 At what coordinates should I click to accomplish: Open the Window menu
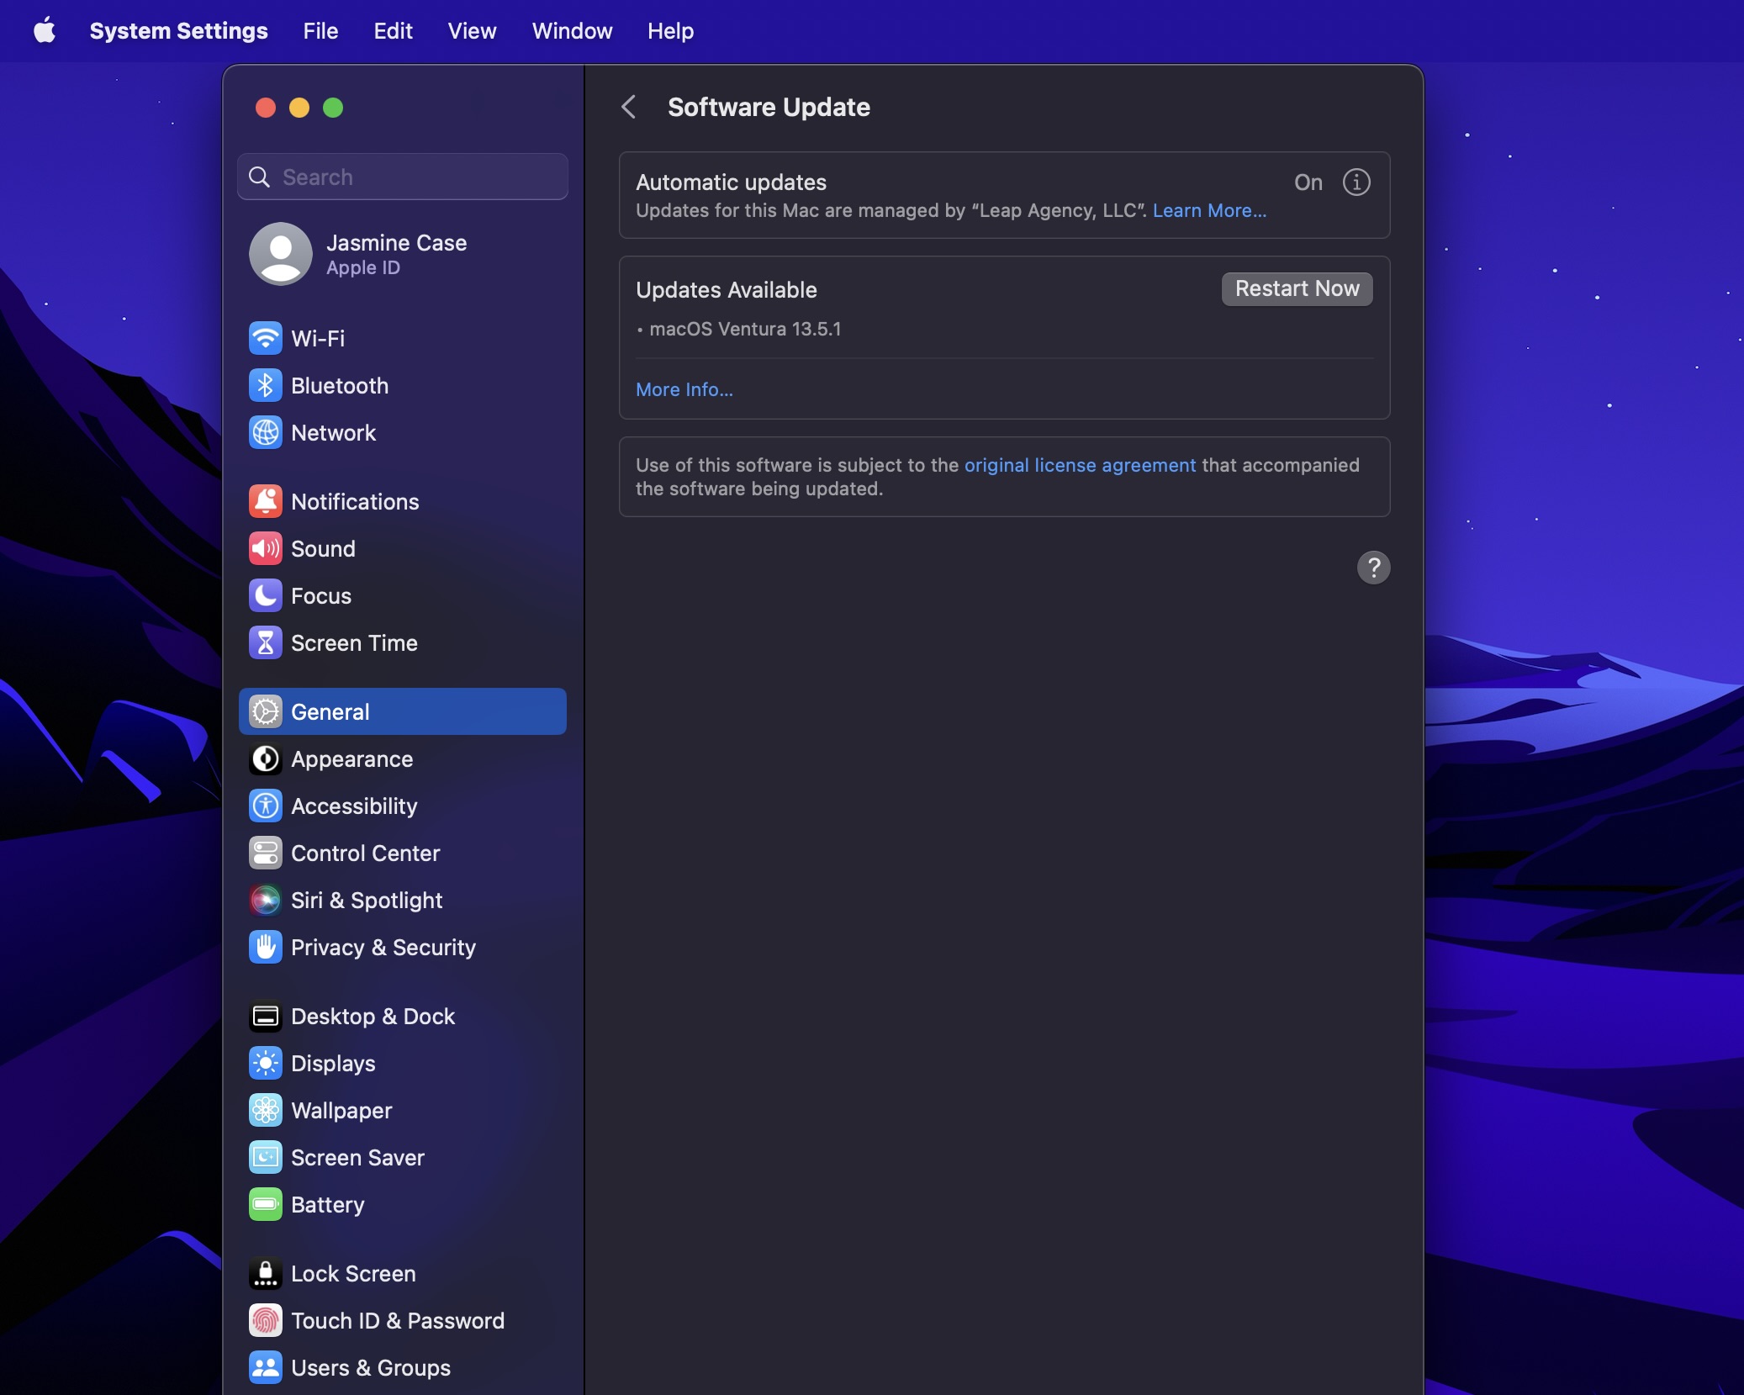pos(572,31)
